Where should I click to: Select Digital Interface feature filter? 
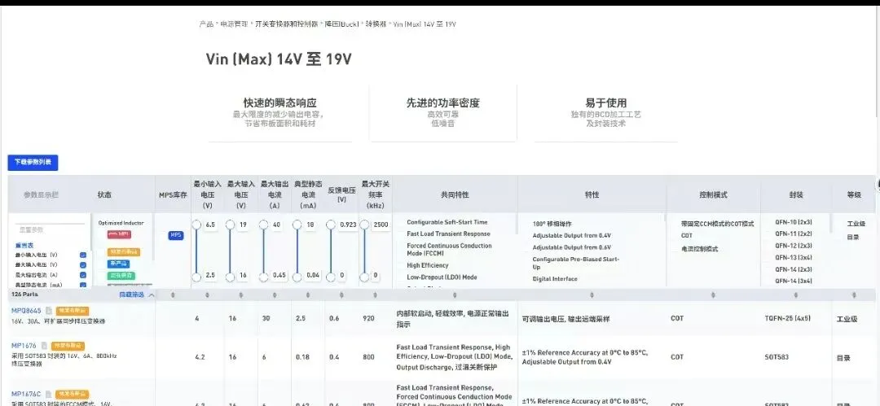coord(555,279)
